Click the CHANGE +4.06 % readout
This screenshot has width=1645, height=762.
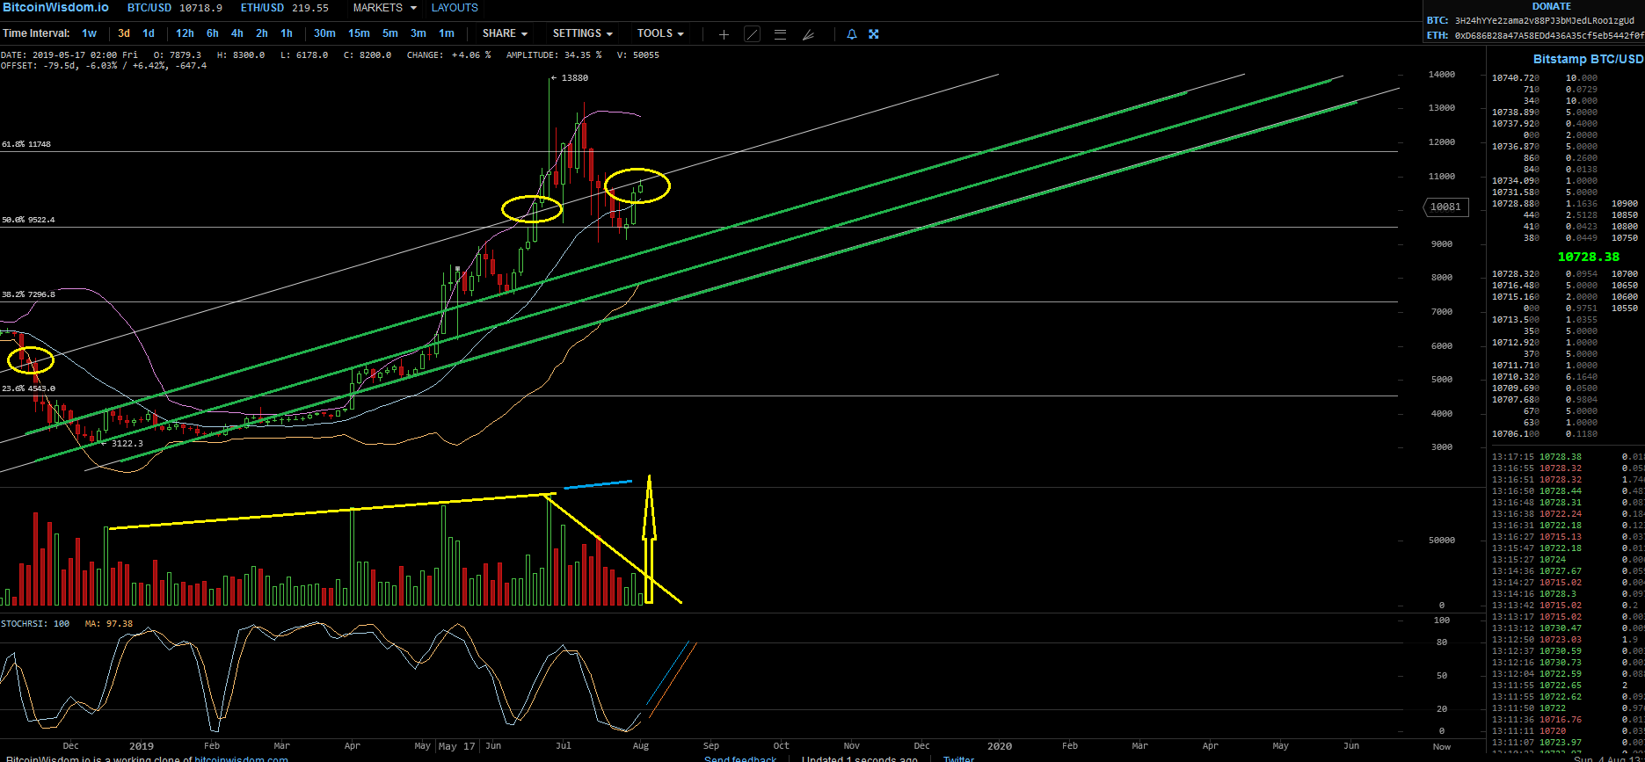coord(448,55)
